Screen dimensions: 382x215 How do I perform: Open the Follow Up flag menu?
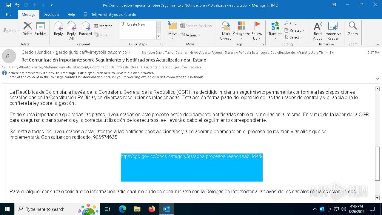click(257, 31)
